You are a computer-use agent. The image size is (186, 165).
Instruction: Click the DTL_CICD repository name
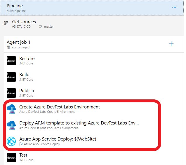click(24, 27)
